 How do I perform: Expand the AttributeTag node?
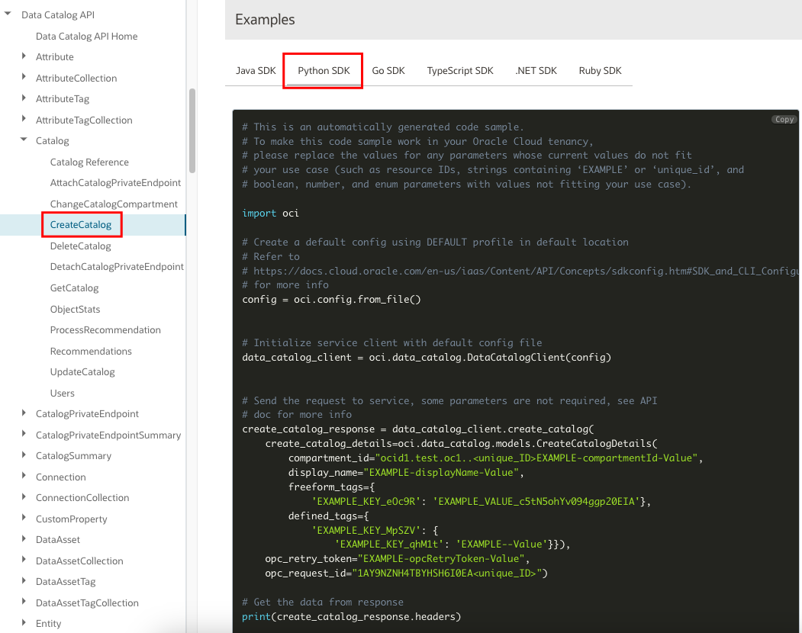[x=24, y=98]
